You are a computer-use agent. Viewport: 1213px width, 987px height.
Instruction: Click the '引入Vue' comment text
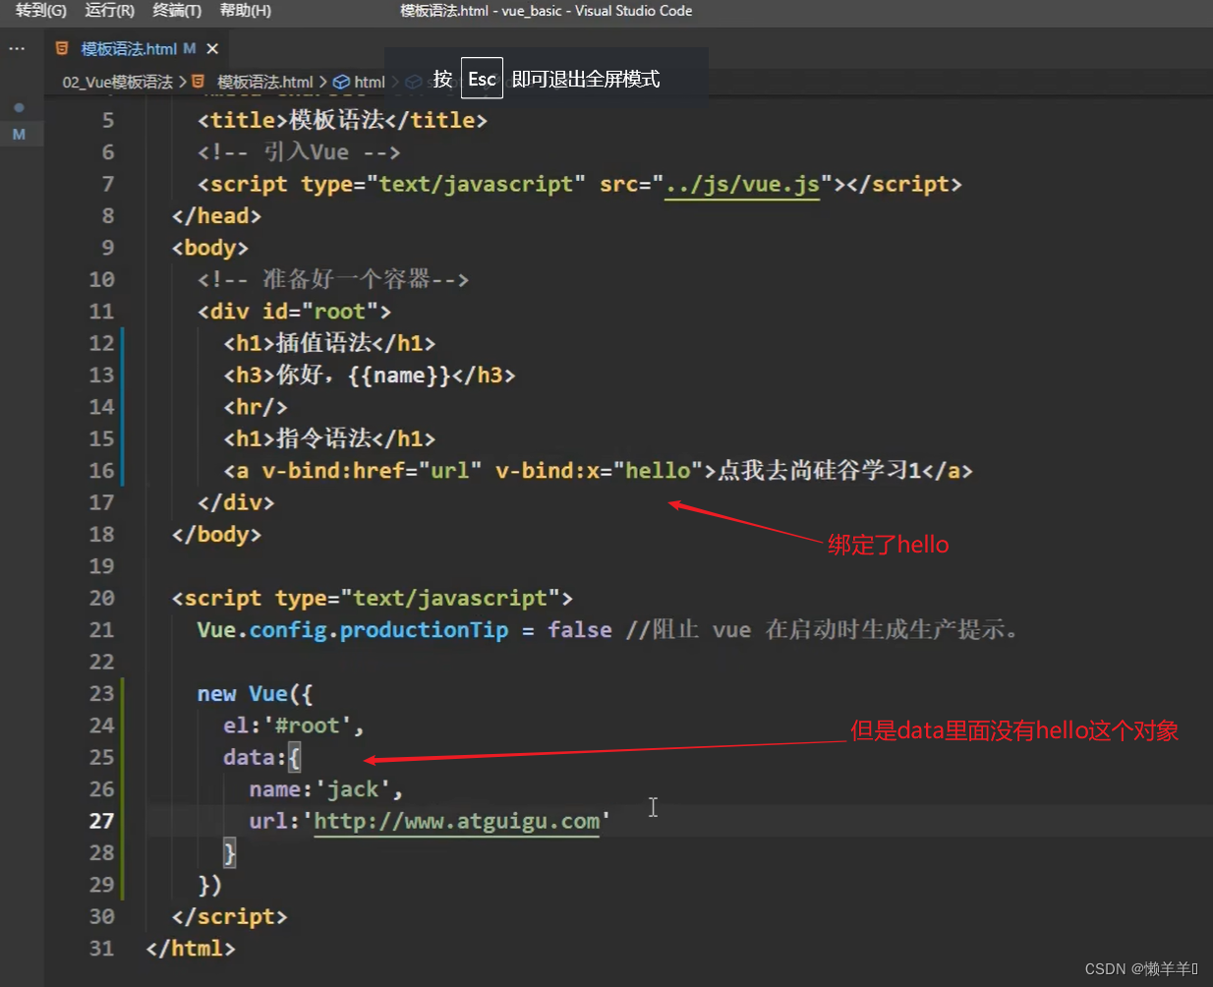[x=306, y=151]
